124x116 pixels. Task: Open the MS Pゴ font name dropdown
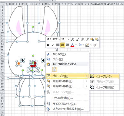(59, 40)
